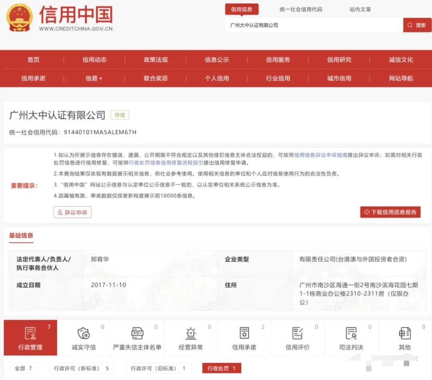
Task: Select the 站内文章 search tab
Action: [x=359, y=9]
